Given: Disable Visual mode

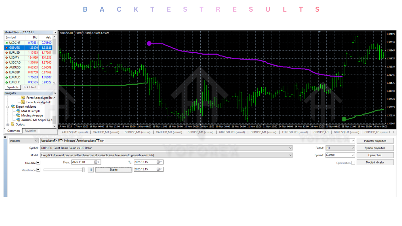Looking at the screenshot, I should click(x=39, y=170).
